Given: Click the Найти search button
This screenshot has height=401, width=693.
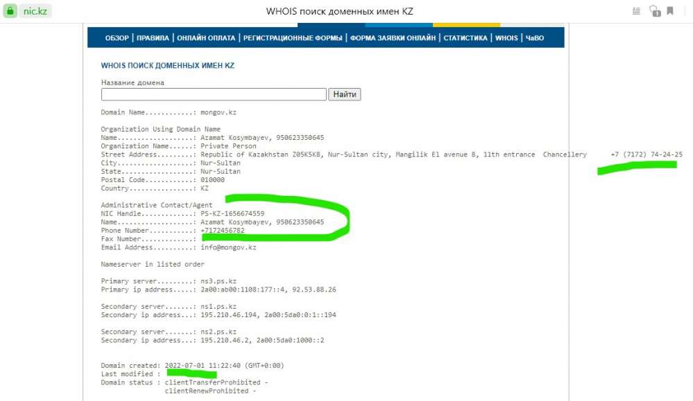Looking at the screenshot, I should [x=344, y=94].
